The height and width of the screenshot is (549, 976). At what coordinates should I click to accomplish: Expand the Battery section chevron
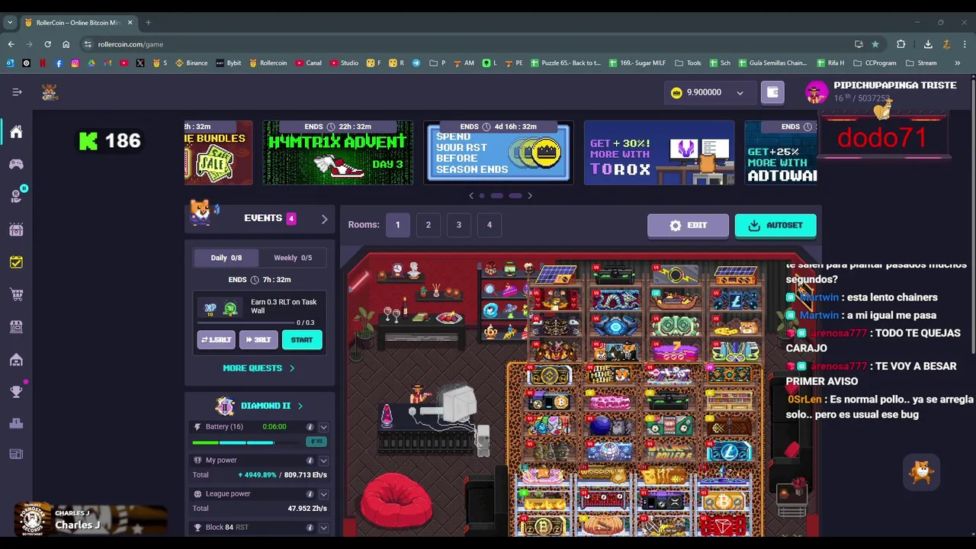pyautogui.click(x=323, y=427)
